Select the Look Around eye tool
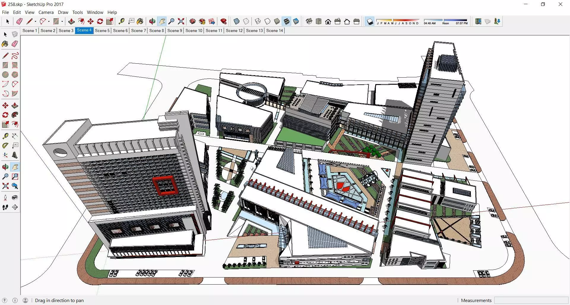Screen dimensions: 570x305 pyautogui.click(x=15, y=198)
